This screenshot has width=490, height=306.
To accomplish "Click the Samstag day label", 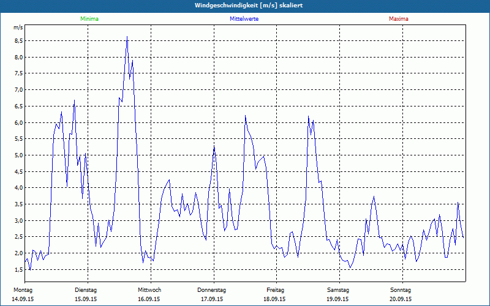I will pyautogui.click(x=338, y=290).
